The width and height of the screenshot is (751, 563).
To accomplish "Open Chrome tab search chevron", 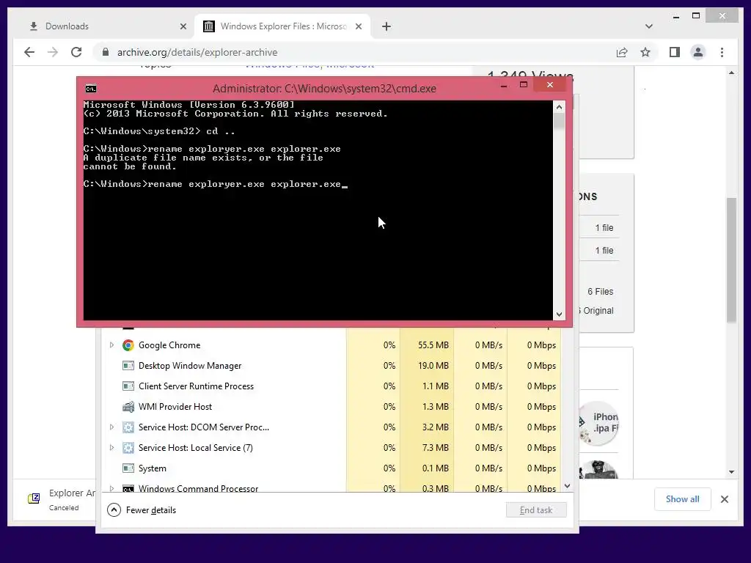I will [x=648, y=26].
